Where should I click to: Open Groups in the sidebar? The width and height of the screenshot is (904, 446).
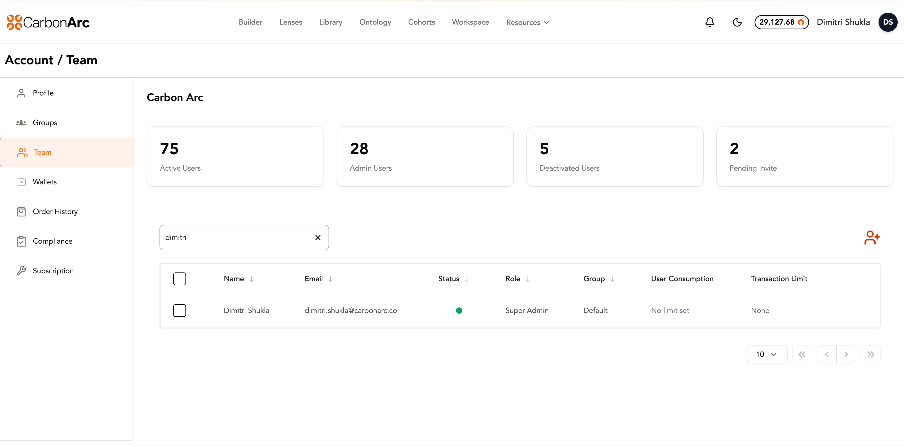click(45, 123)
